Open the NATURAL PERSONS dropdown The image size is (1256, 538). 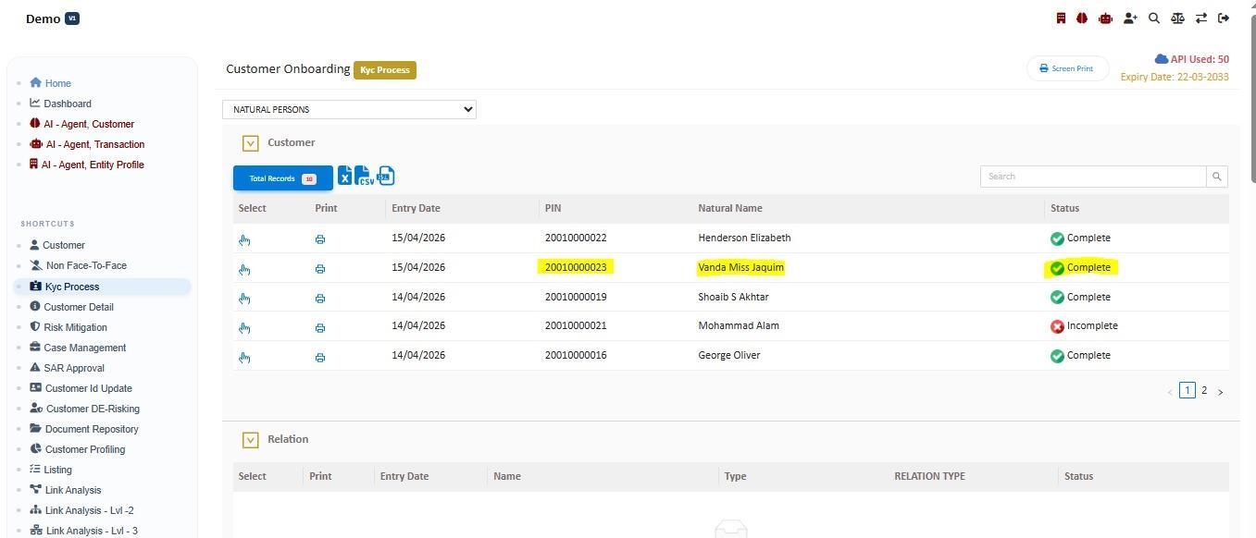pyautogui.click(x=349, y=109)
